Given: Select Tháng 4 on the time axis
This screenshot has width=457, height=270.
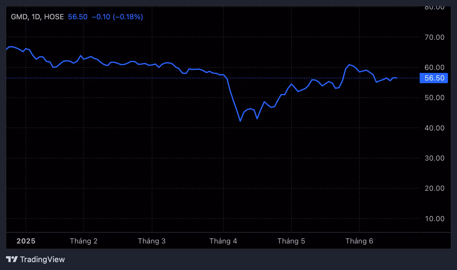Looking at the screenshot, I should pos(223,241).
